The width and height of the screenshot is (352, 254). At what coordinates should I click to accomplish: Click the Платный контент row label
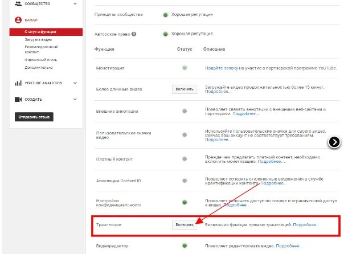[x=114, y=159]
